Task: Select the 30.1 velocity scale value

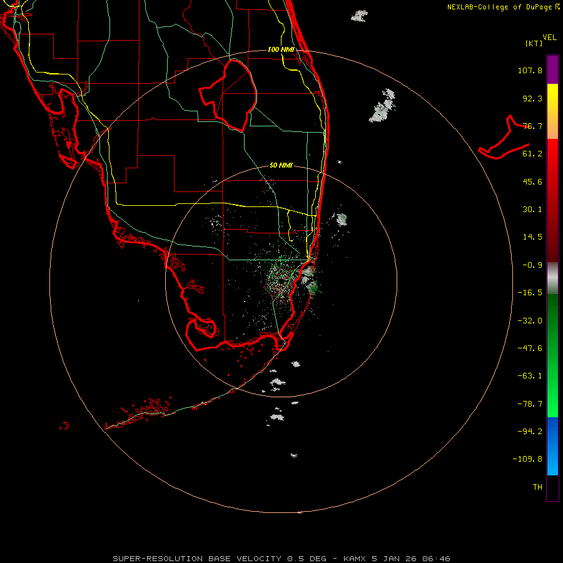Action: pyautogui.click(x=532, y=210)
